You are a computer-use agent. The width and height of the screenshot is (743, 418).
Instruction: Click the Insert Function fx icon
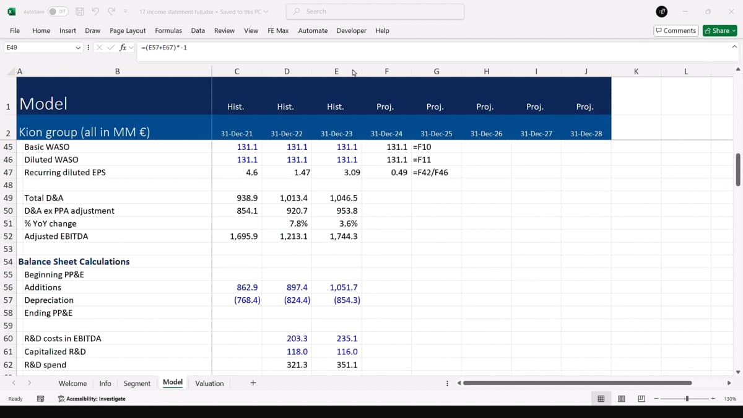[123, 47]
